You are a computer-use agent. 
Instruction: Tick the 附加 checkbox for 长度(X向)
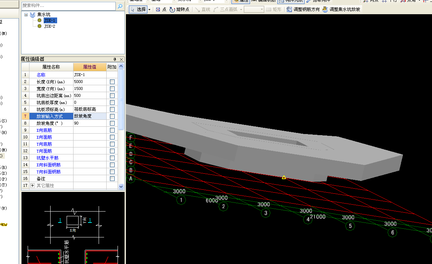coord(112,82)
